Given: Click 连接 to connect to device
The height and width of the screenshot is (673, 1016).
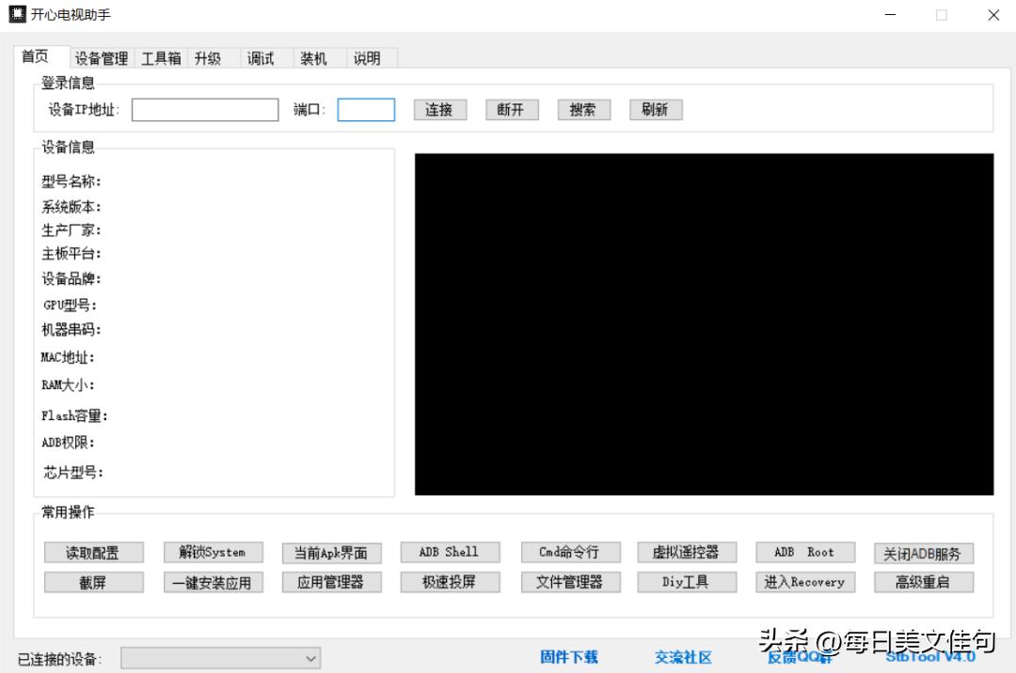Looking at the screenshot, I should pos(439,109).
